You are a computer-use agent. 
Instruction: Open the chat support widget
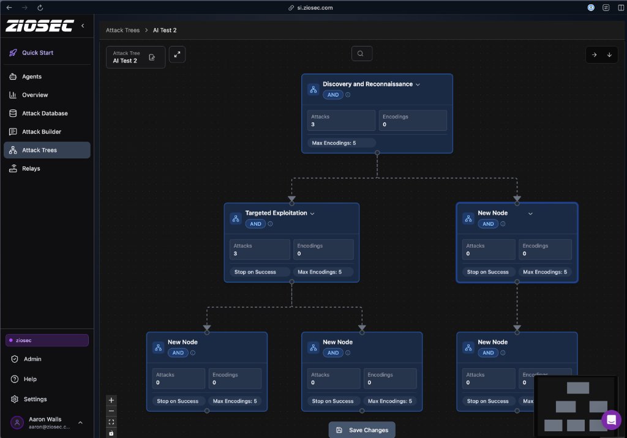[611, 420]
